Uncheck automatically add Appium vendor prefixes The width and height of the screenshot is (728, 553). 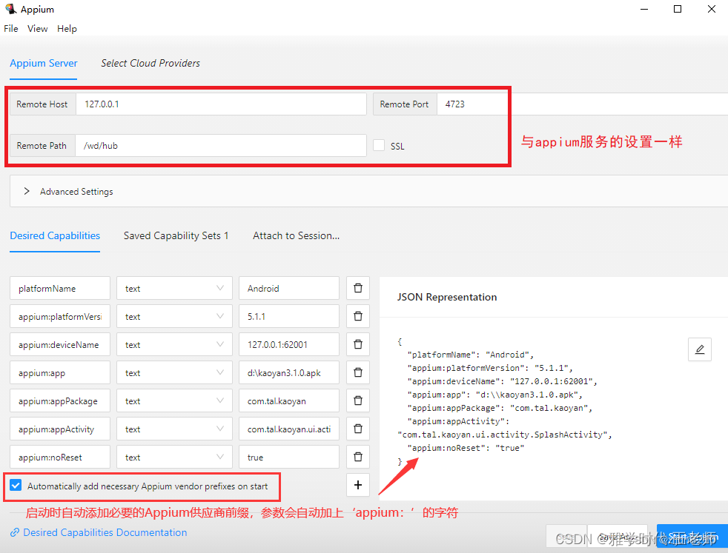(16, 486)
